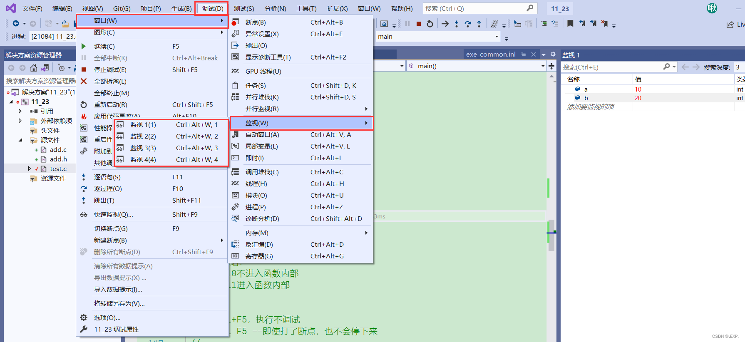The width and height of the screenshot is (745, 342).
Task: Open 选项(O)... in the Debug menu
Action: pos(152,318)
